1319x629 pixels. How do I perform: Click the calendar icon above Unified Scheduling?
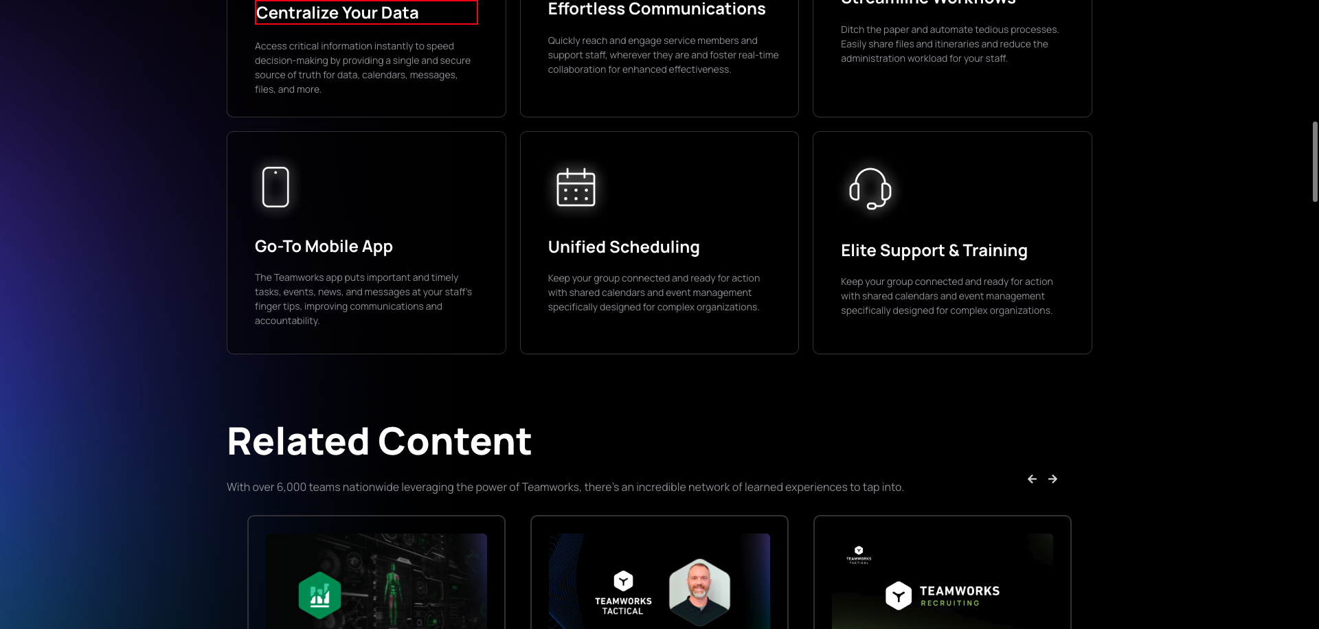coord(575,186)
